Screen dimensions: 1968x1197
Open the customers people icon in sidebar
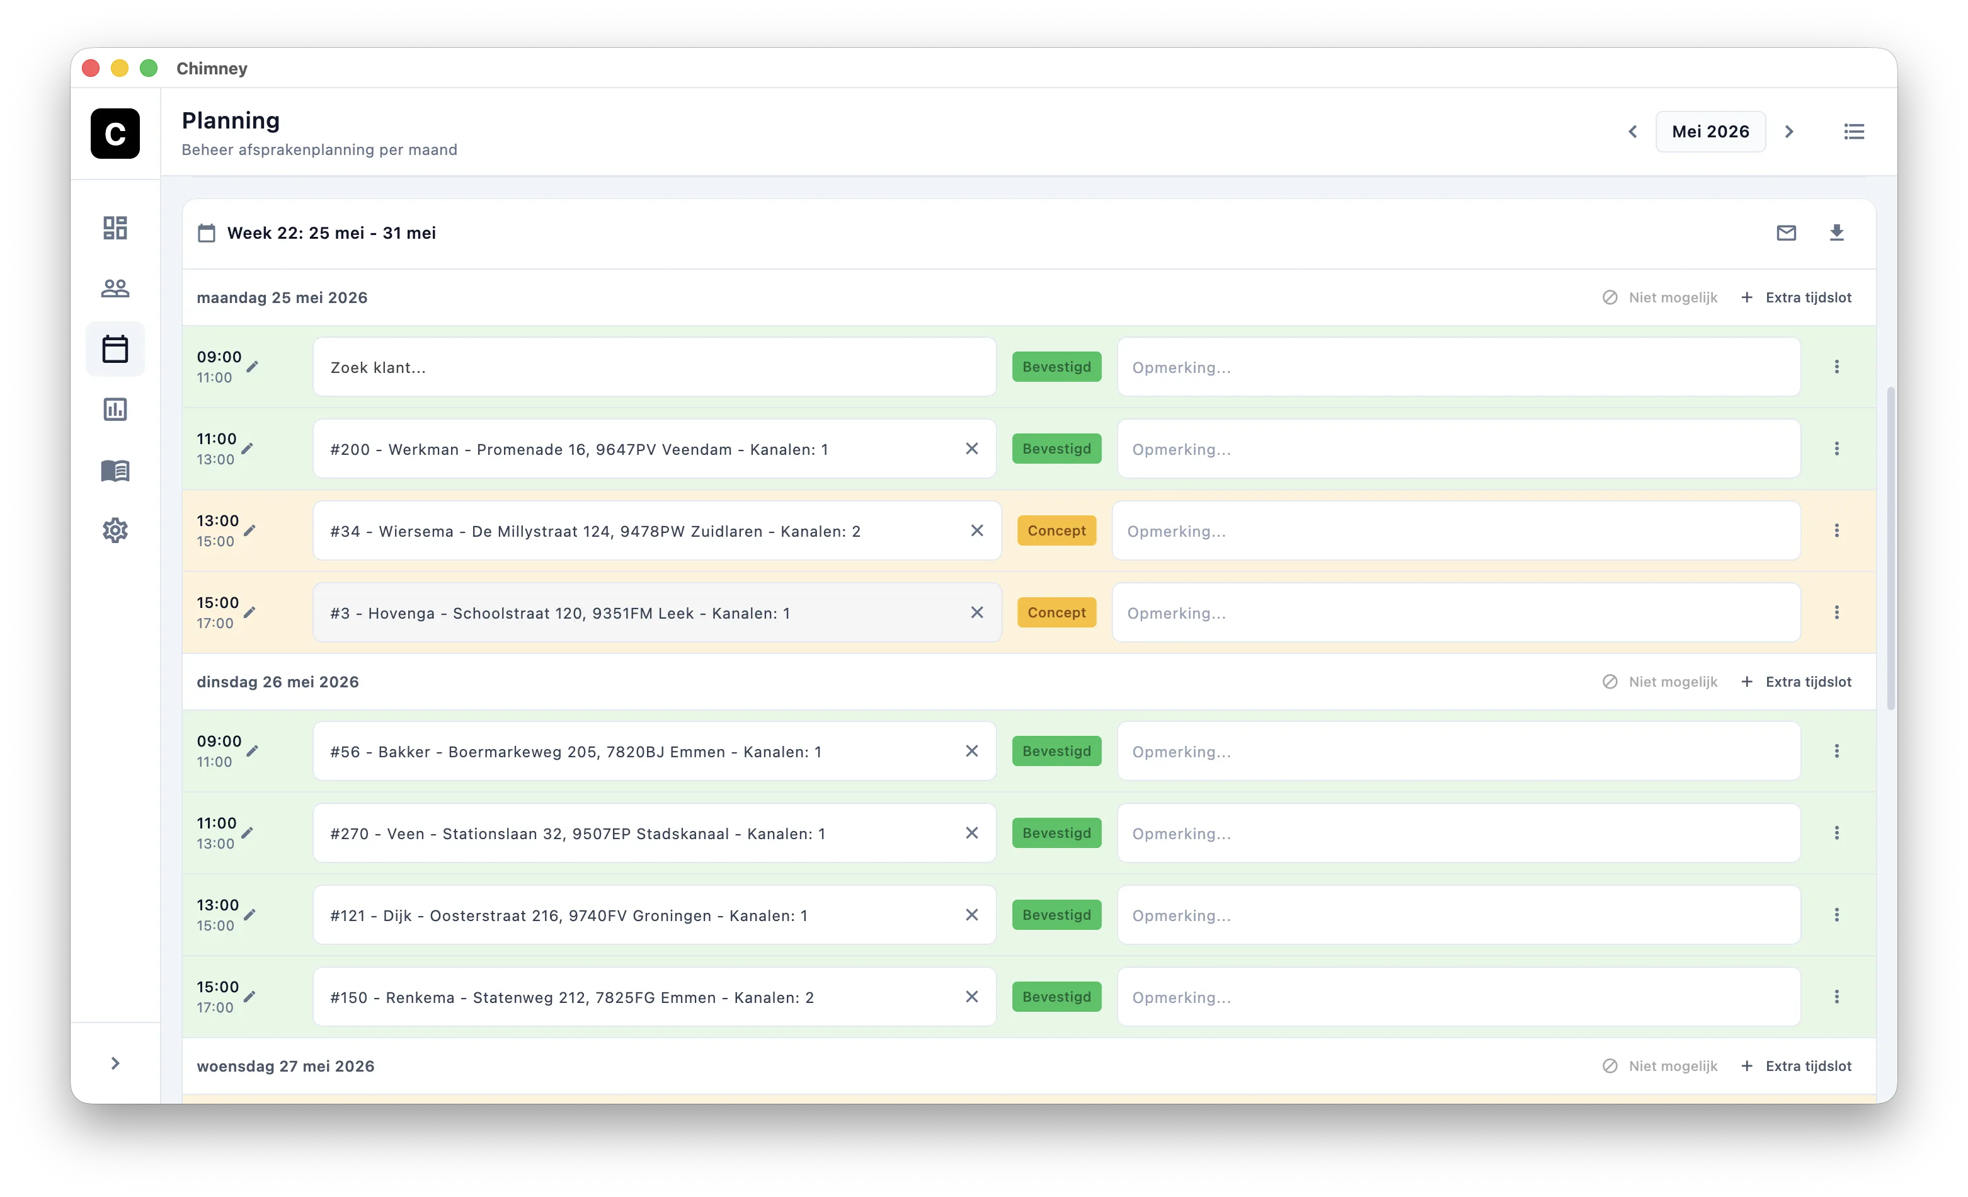pyautogui.click(x=115, y=289)
